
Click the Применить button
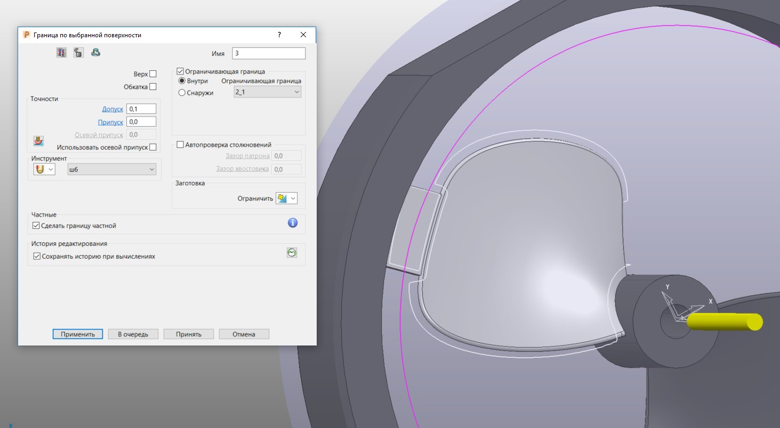(78, 334)
